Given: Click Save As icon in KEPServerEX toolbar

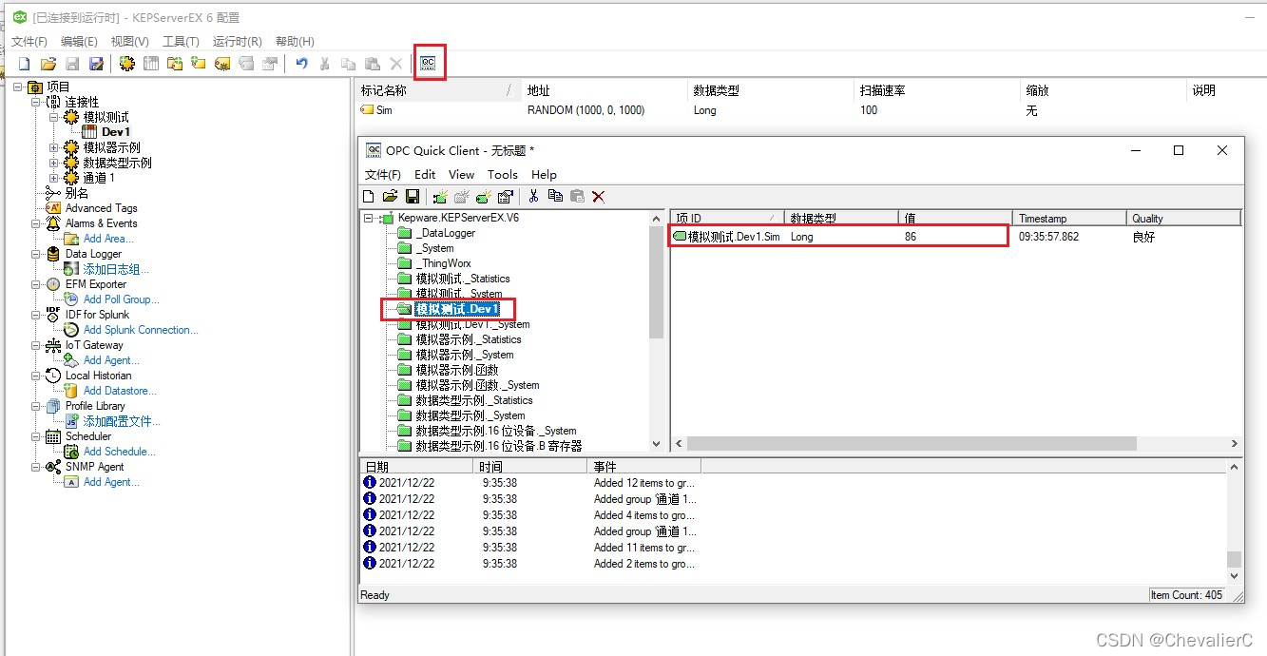Looking at the screenshot, I should click(96, 64).
